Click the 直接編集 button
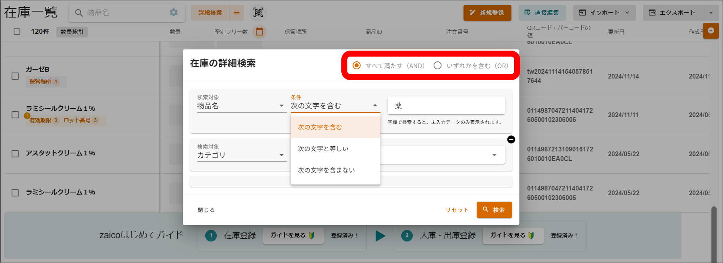Screen dimensions: 723x263 (542, 13)
